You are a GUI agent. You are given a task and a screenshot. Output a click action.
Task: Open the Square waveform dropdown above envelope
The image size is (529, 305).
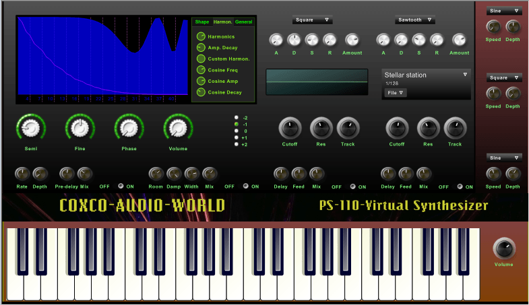(313, 20)
